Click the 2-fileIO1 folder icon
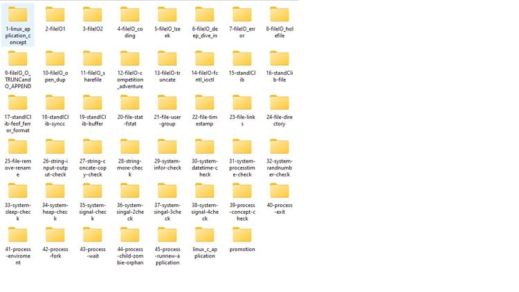519x292 pixels. click(x=55, y=15)
